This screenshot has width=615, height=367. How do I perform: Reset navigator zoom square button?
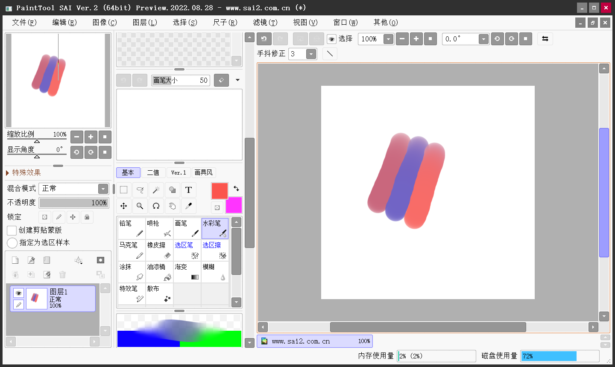pyautogui.click(x=105, y=137)
